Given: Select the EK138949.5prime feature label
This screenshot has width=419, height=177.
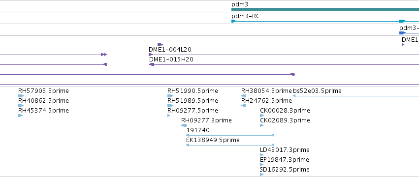Looking at the screenshot, I should 213,140.
